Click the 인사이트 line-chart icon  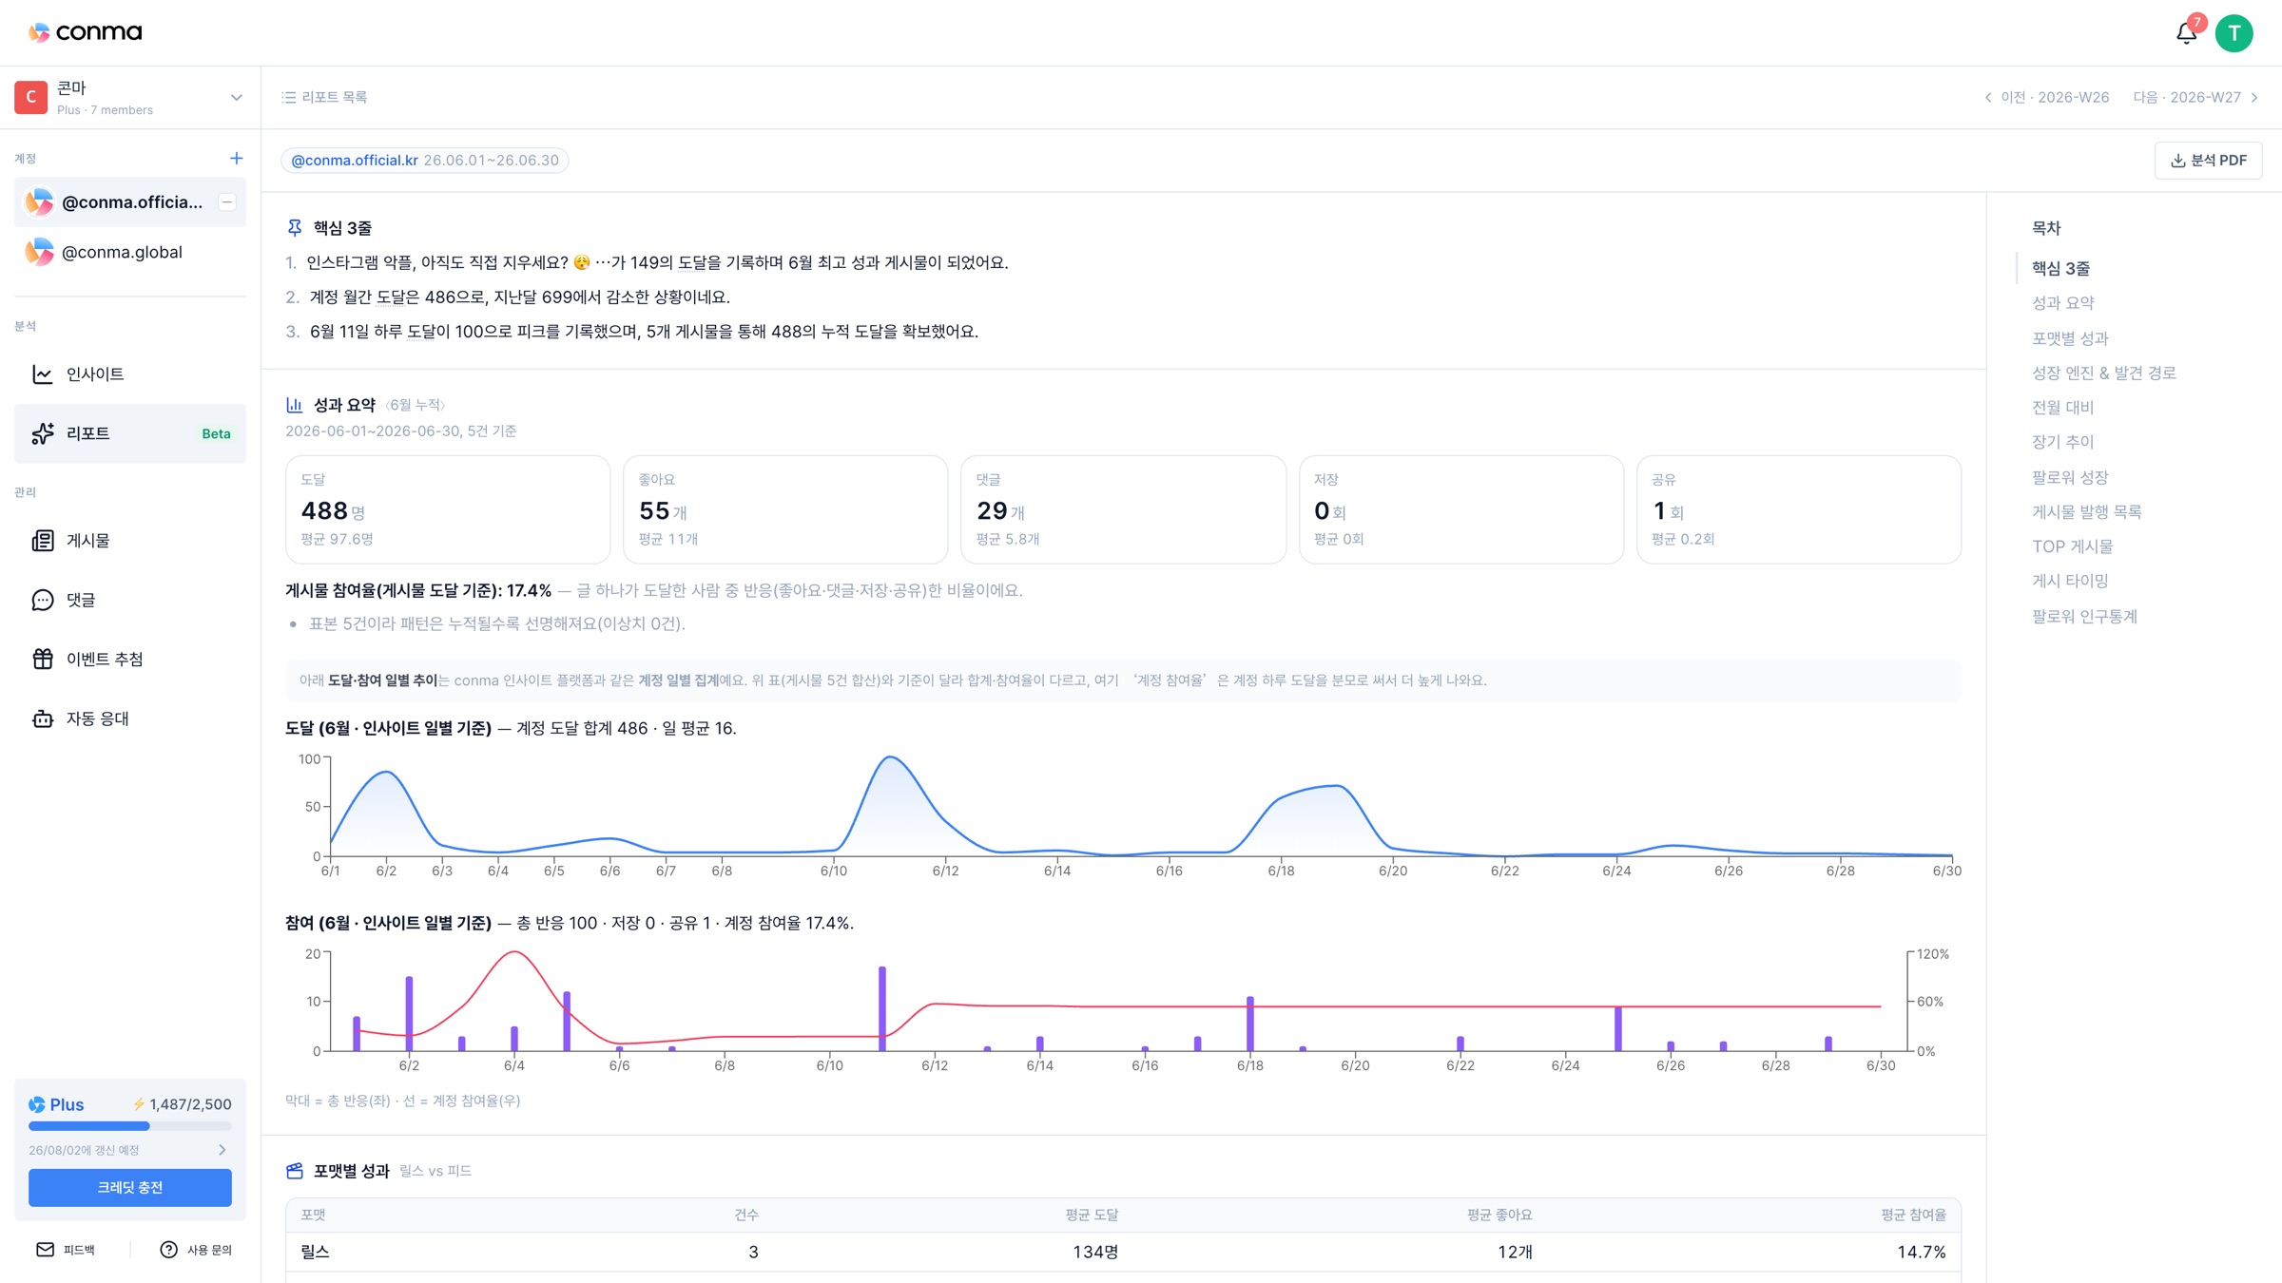(x=43, y=374)
